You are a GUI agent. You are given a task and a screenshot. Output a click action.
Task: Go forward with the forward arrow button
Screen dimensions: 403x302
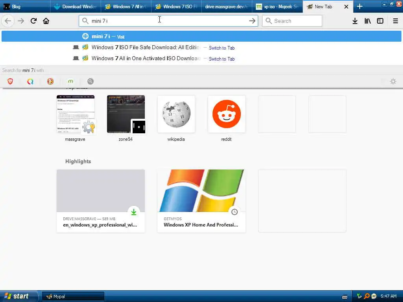coord(21,21)
